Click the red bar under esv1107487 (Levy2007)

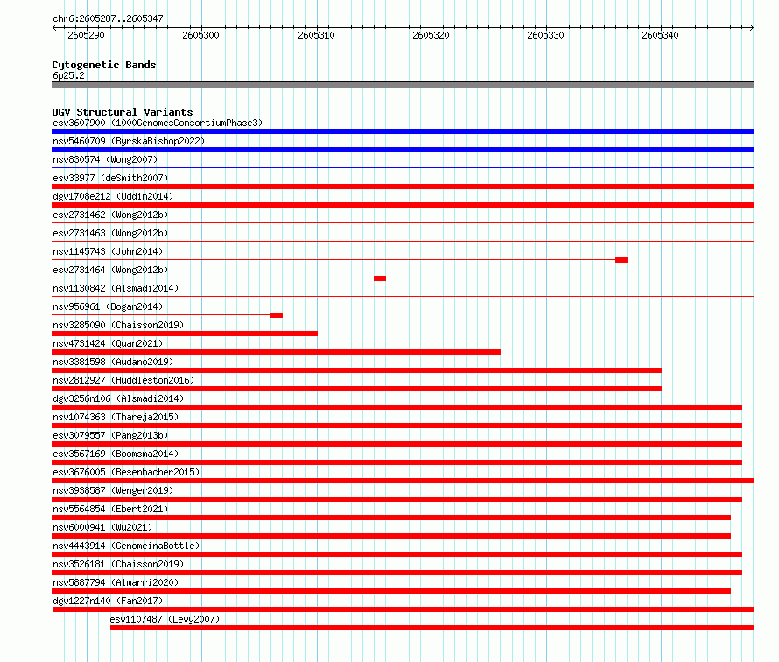point(432,628)
